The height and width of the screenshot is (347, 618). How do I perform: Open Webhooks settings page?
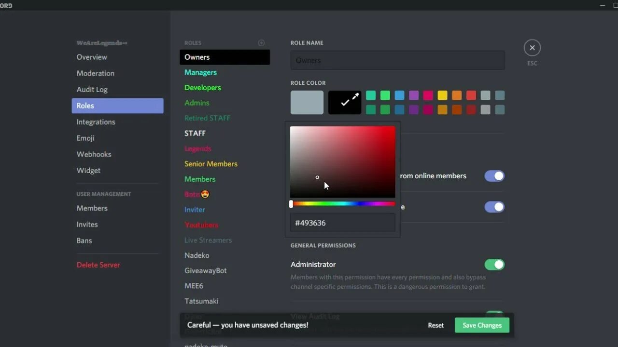coord(117,154)
